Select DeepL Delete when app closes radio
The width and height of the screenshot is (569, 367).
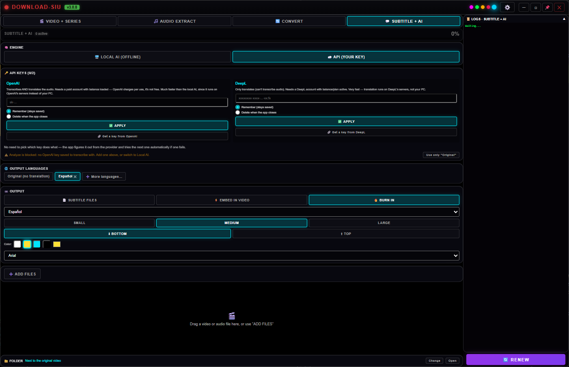(x=238, y=113)
